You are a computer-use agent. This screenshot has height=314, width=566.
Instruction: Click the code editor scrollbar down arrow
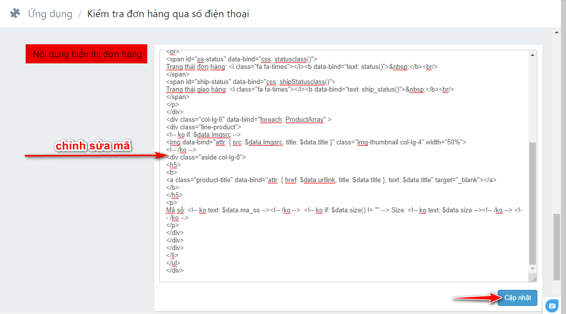pyautogui.click(x=533, y=270)
